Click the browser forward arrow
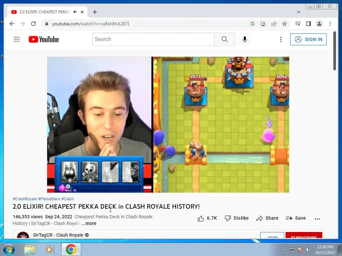 [23, 24]
